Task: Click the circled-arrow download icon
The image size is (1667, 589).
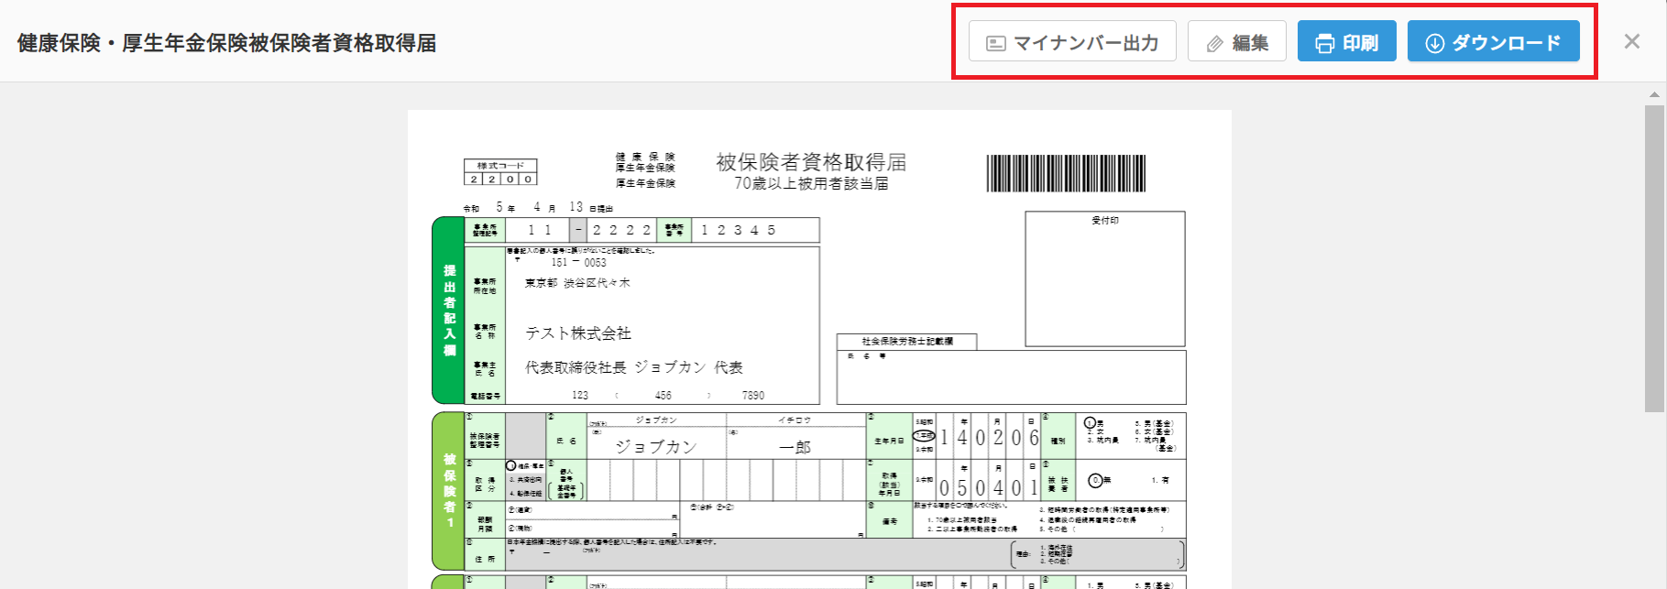Action: [x=1434, y=43]
